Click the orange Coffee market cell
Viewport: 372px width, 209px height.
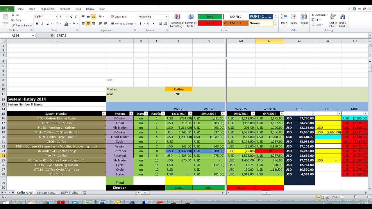click(179, 89)
